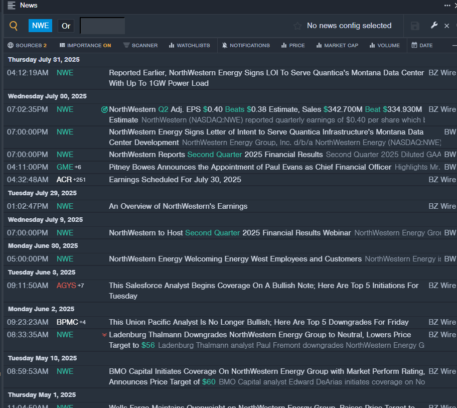This screenshot has width=457, height=408.
Task: Expand the +7 tickers next to AGYS
Action: [81, 286]
